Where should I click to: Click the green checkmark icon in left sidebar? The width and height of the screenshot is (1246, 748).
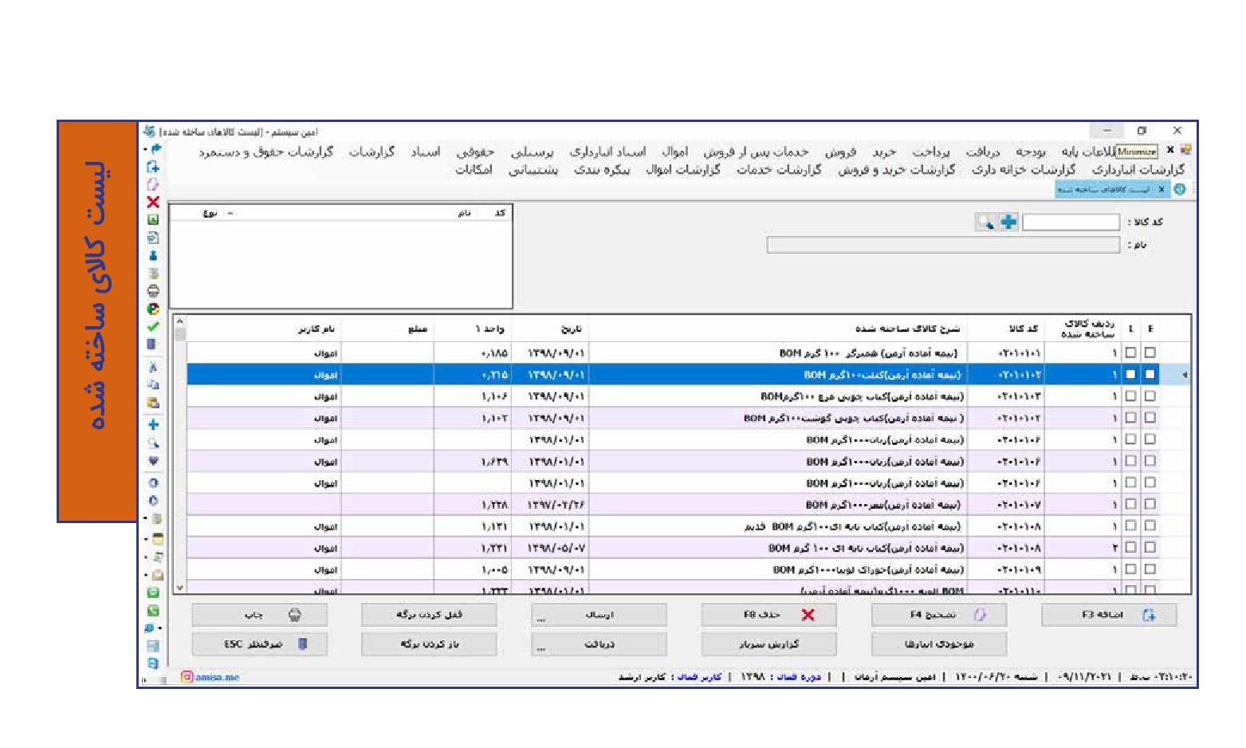(153, 326)
